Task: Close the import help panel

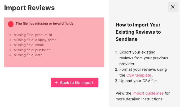Action: tap(173, 7)
